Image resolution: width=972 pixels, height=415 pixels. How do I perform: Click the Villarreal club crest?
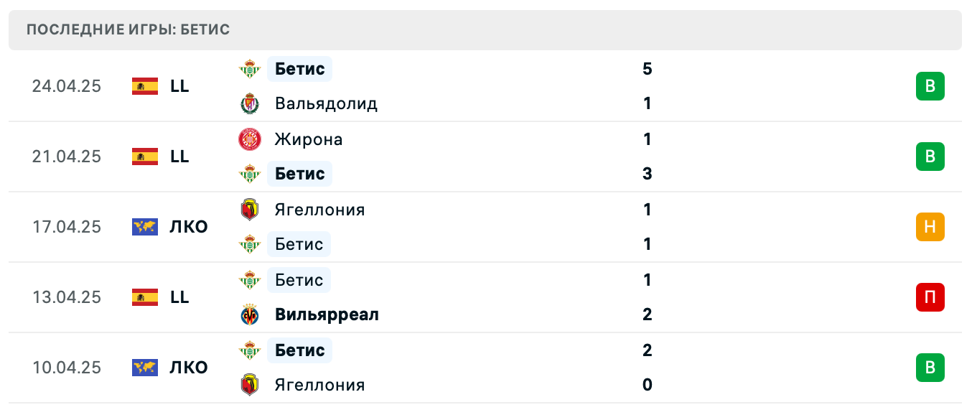[x=249, y=314]
